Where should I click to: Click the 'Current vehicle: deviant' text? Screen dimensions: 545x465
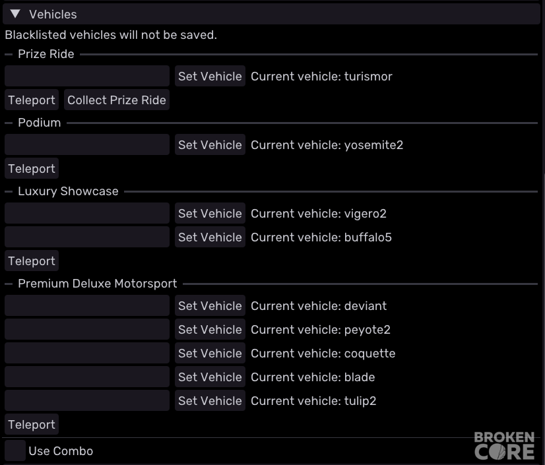pos(319,306)
